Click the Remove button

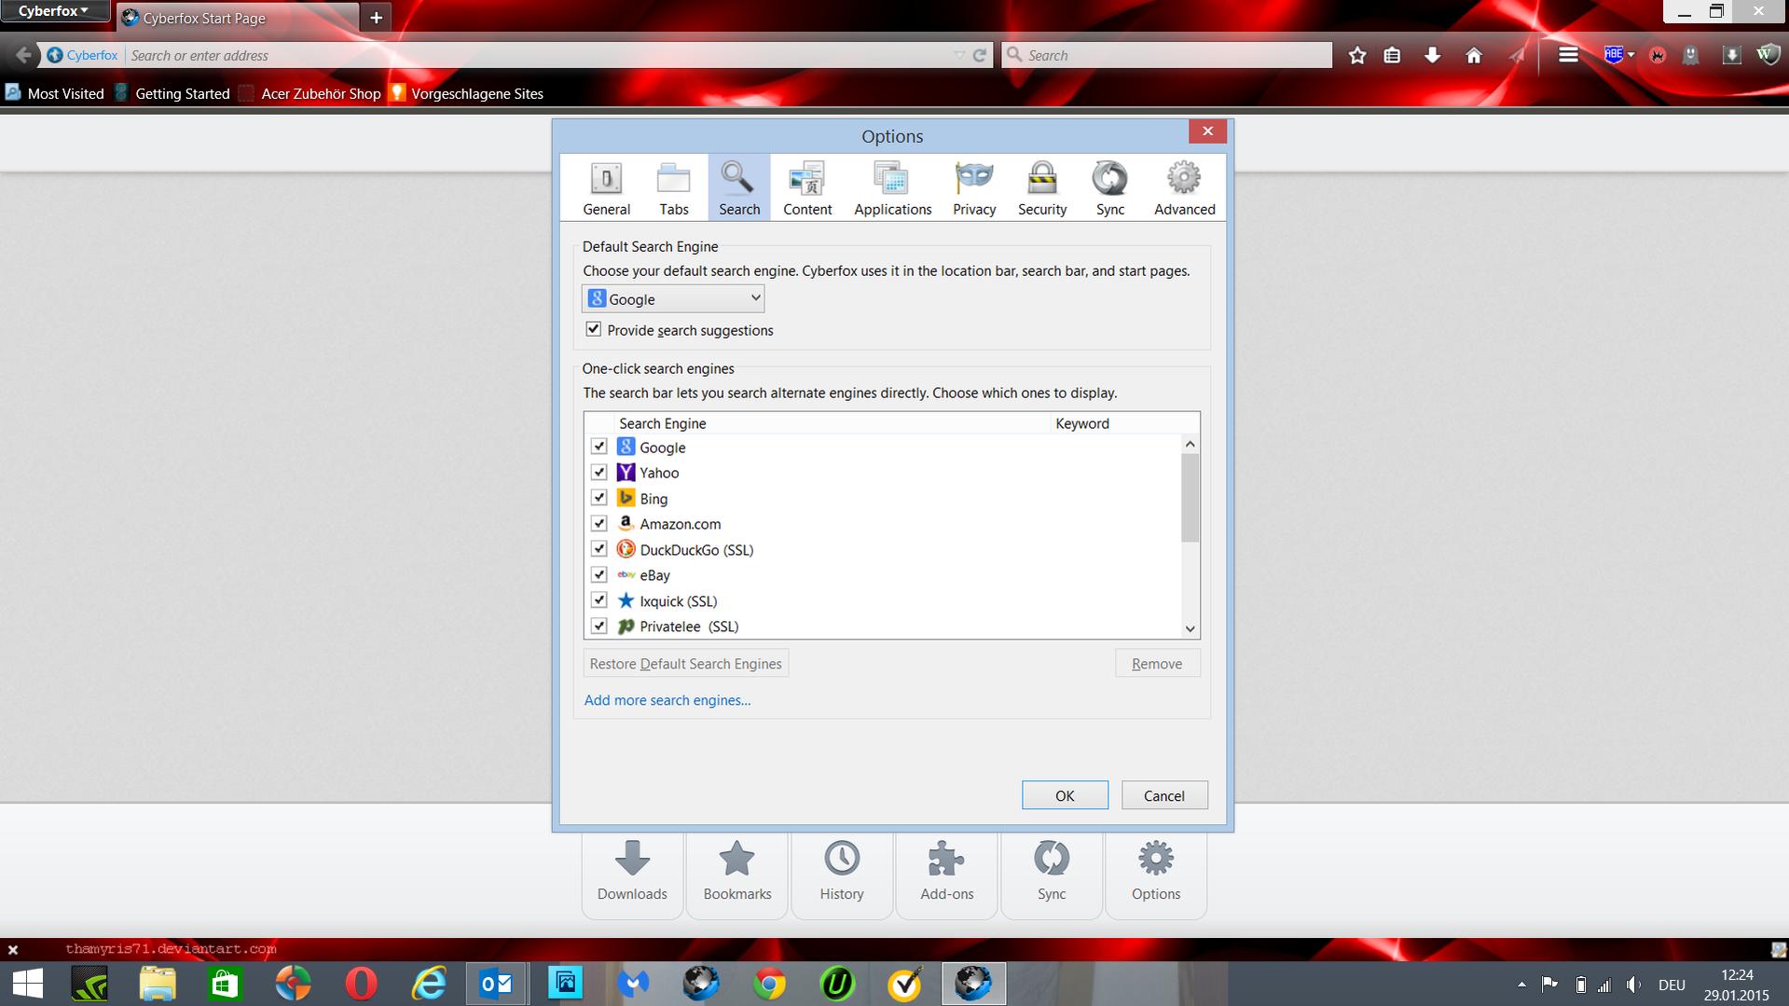1157,664
